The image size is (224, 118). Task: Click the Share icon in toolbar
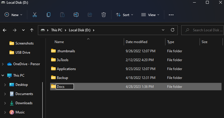tap(90, 15)
